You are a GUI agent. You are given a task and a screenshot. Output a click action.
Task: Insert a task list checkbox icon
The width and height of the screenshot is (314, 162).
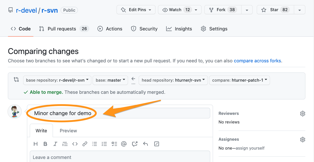point(114,144)
